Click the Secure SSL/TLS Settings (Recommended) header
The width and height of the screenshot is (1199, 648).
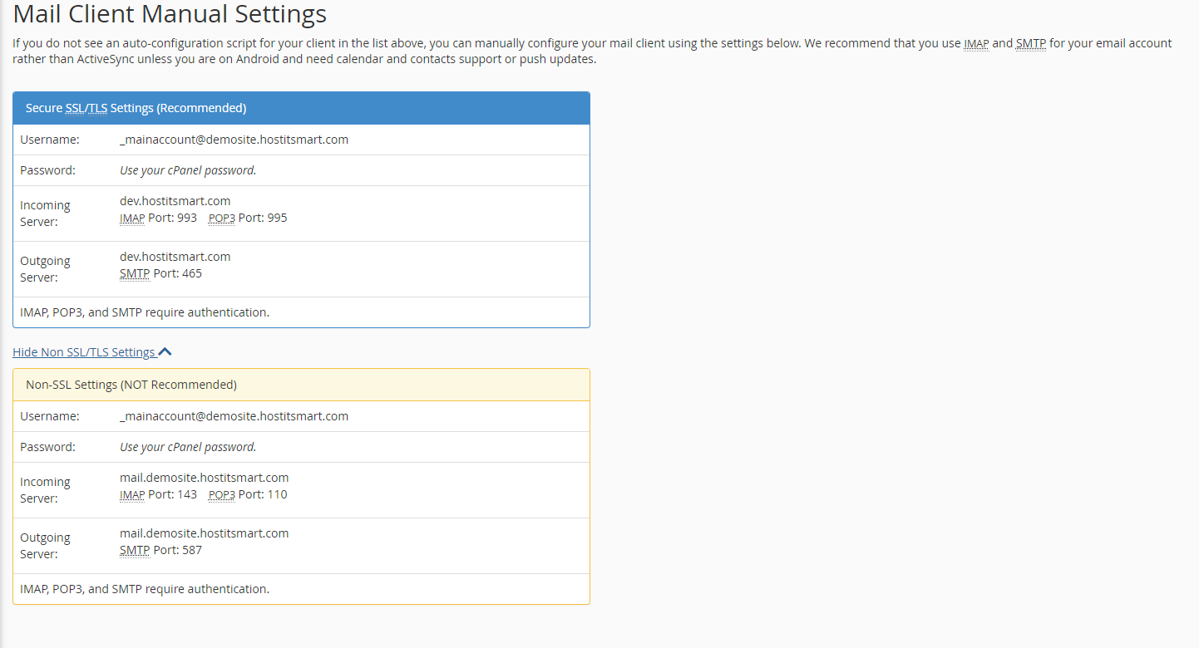tap(301, 108)
